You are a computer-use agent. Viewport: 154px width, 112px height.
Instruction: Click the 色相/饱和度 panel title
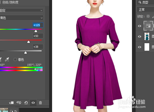coord(10,2)
